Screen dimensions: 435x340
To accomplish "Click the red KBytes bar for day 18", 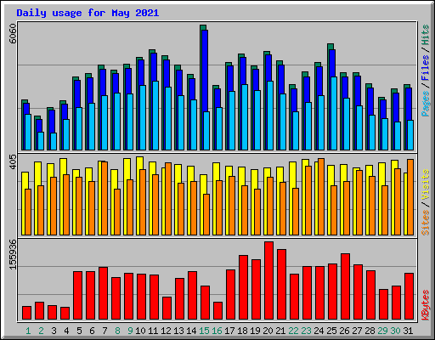I will click(x=243, y=287).
